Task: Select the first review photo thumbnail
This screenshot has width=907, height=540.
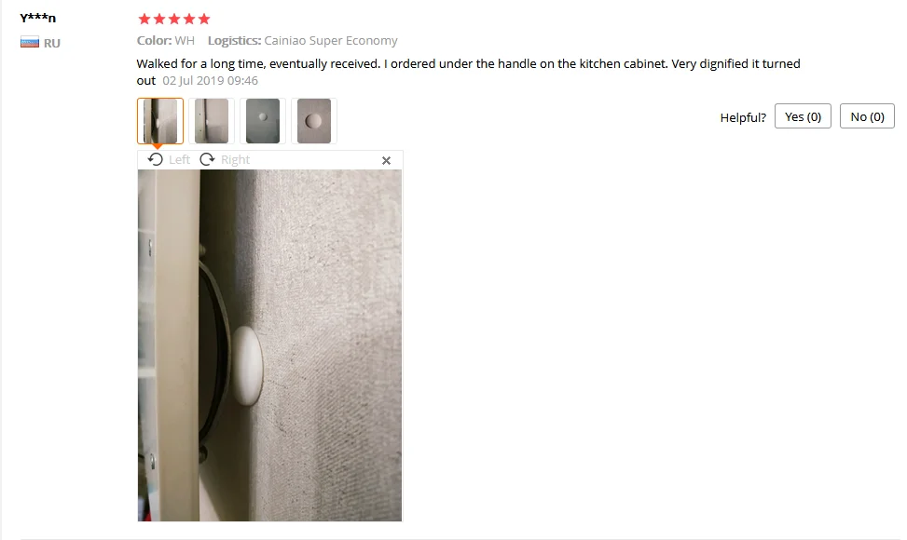Action: point(160,121)
